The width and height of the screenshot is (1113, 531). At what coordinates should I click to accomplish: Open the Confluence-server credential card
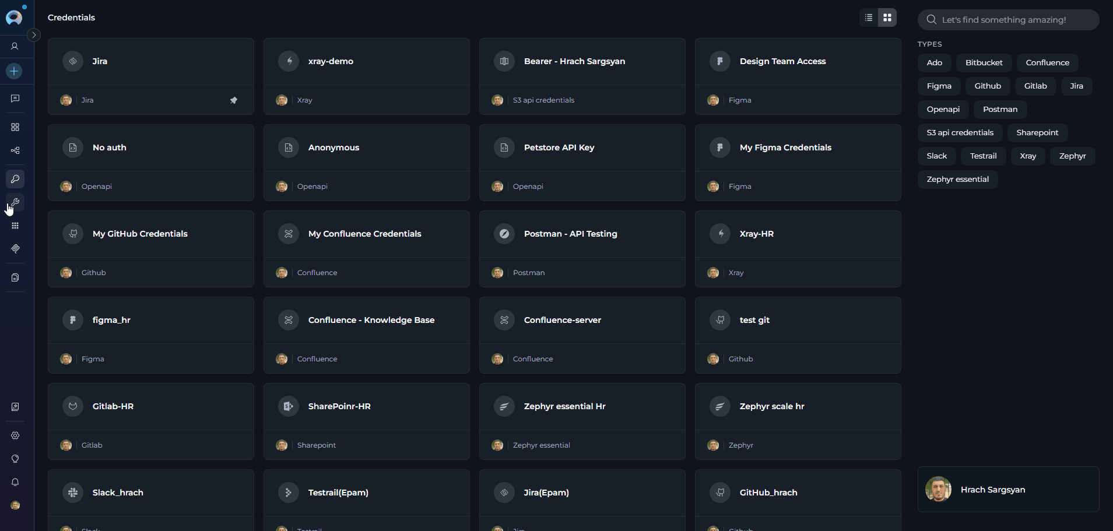coord(582,335)
